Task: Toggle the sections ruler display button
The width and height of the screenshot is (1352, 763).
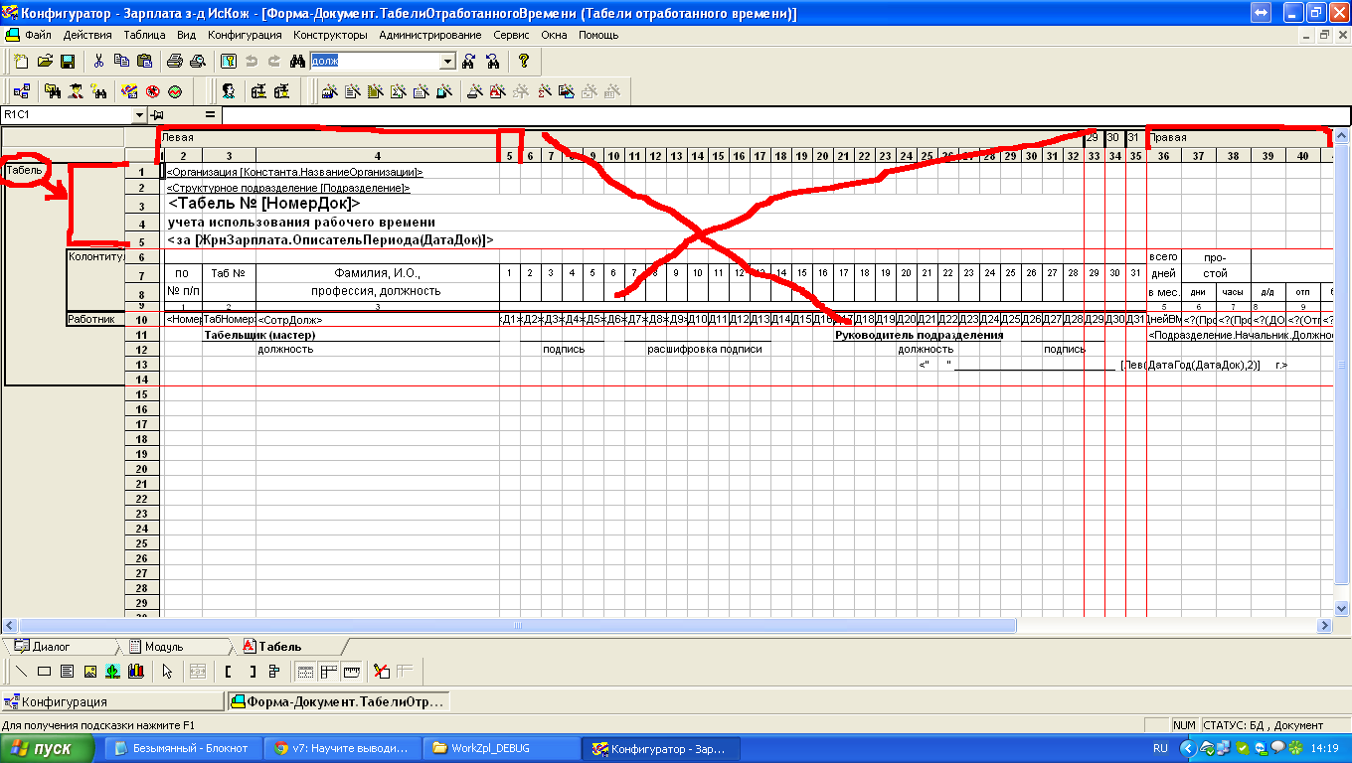Action: click(x=350, y=672)
